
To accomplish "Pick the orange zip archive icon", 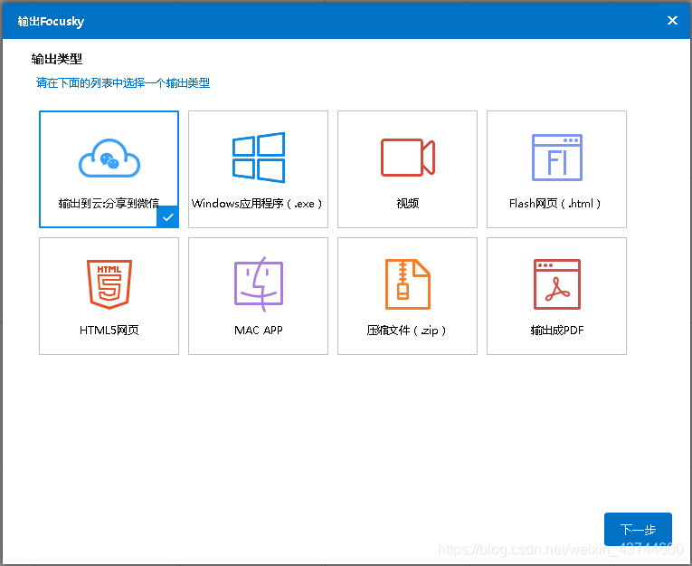I will [408, 284].
